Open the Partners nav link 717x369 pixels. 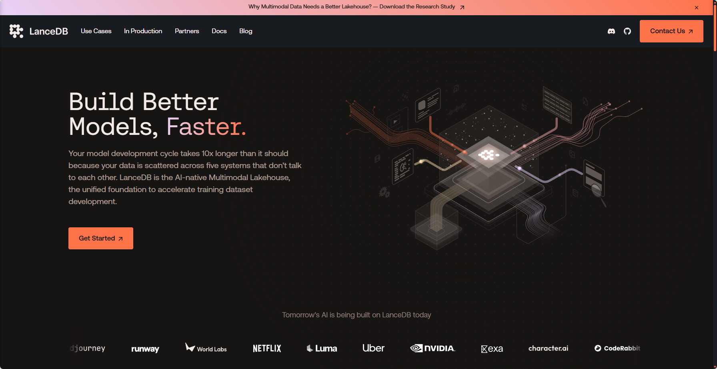187,31
